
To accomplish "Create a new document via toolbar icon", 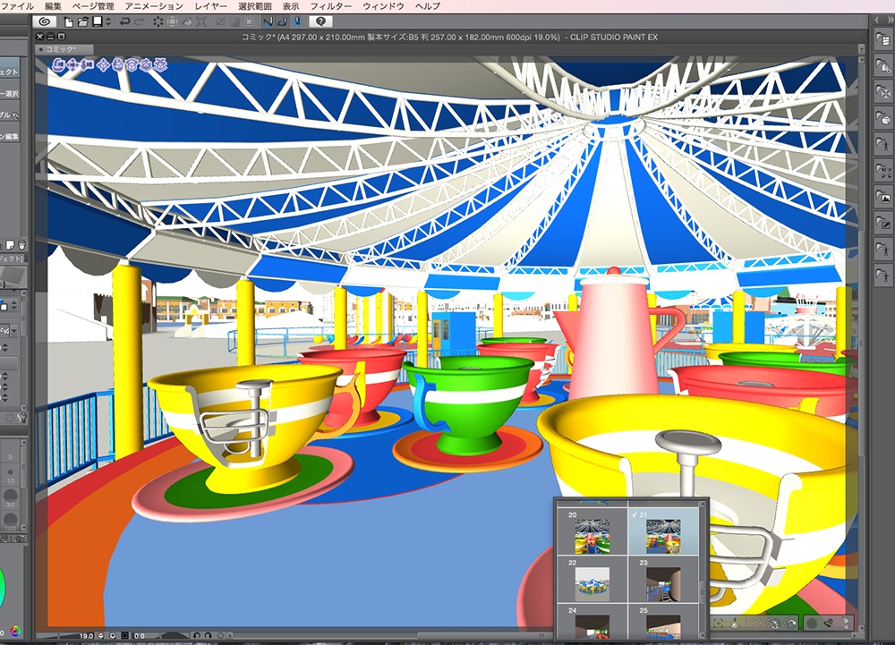I will point(69,21).
